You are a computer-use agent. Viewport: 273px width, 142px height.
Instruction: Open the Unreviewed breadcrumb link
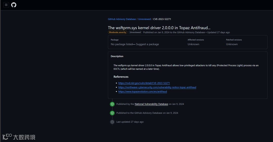click(x=145, y=19)
